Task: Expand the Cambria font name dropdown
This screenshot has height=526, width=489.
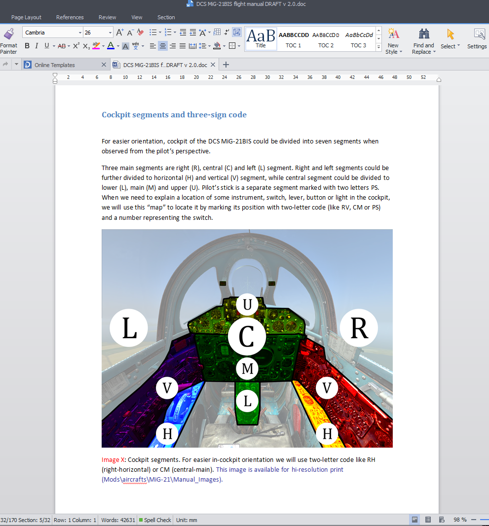Action: (80, 33)
